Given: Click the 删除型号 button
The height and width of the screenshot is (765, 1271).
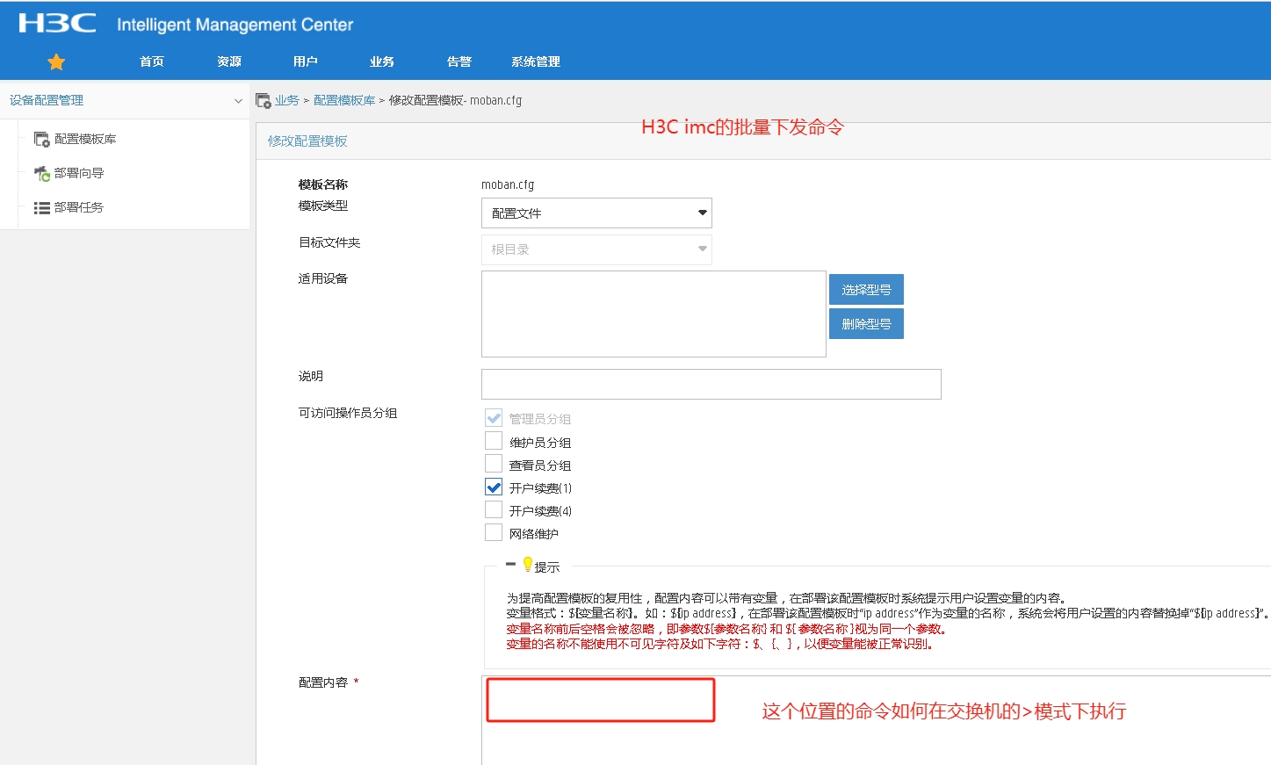Looking at the screenshot, I should point(866,324).
